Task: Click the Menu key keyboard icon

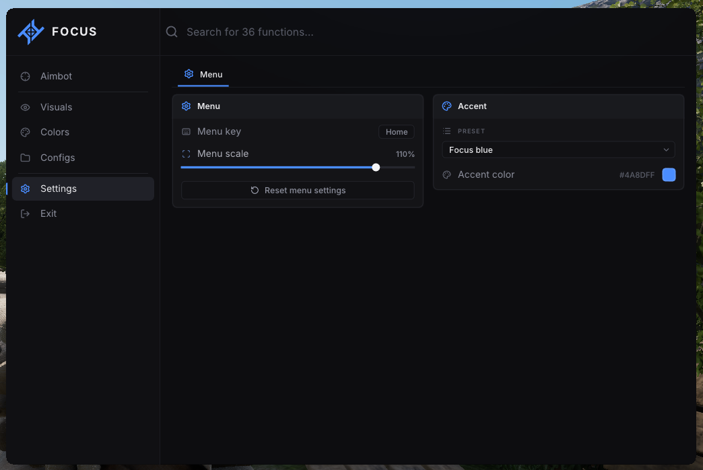Action: coord(186,132)
